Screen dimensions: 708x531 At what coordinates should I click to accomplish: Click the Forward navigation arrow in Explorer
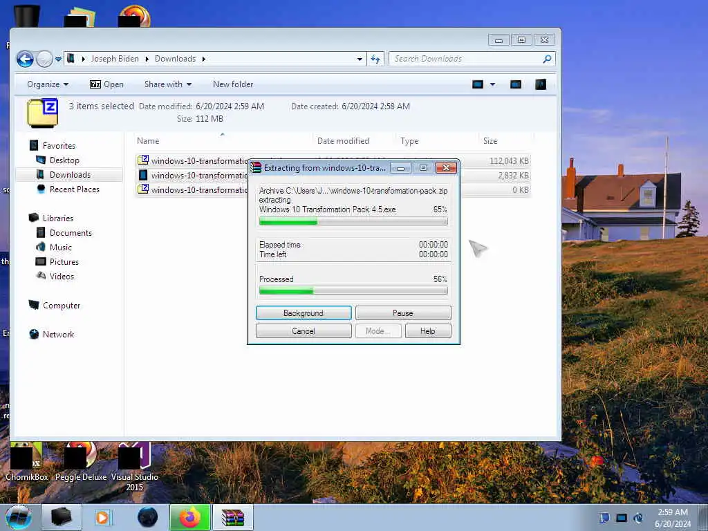tap(44, 59)
